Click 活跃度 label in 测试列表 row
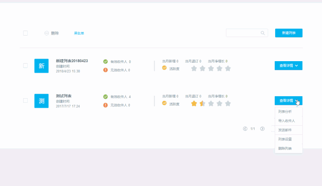This screenshot has height=186, width=322. click(x=175, y=104)
